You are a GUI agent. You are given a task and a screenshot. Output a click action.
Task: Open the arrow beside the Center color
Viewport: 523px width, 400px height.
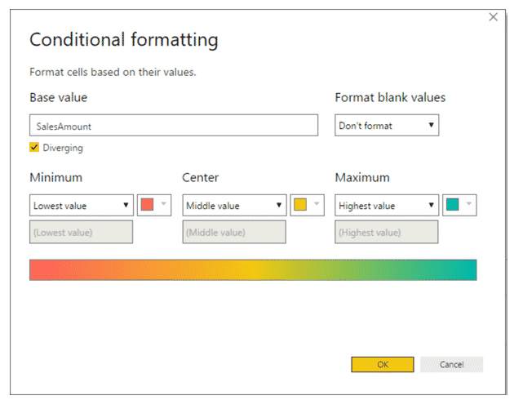click(316, 206)
